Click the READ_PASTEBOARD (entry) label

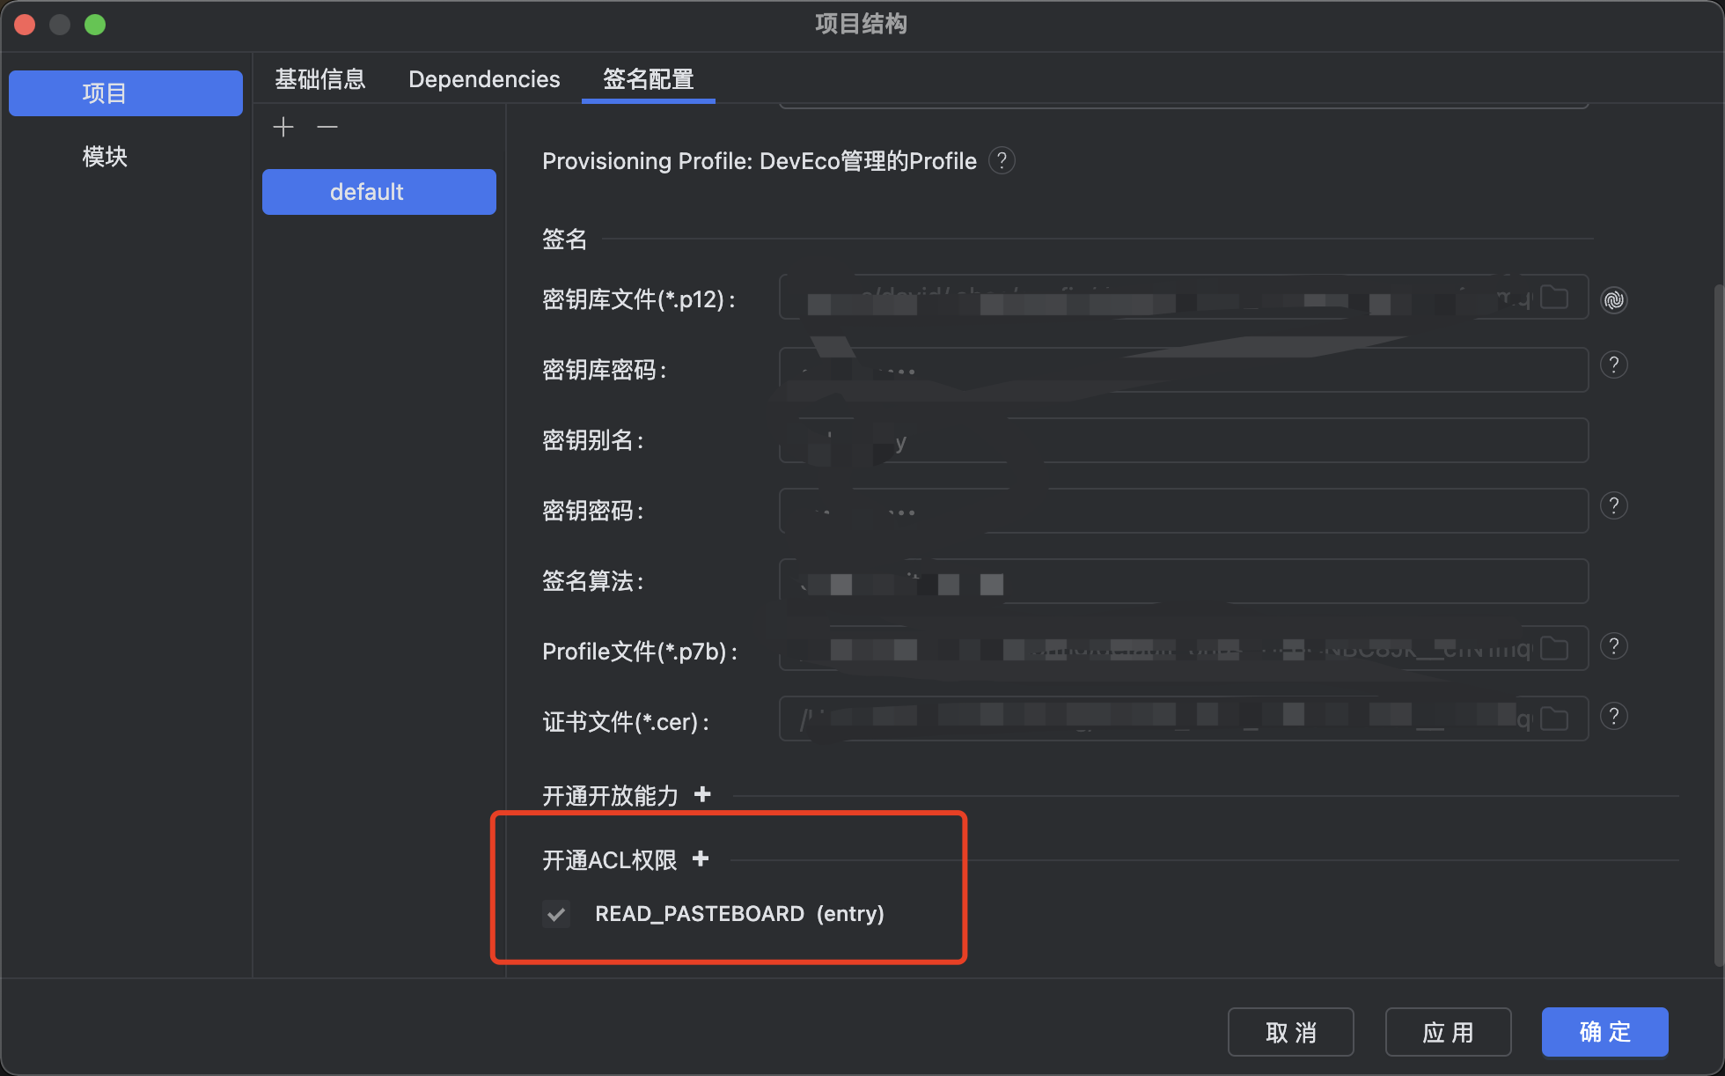coord(739,914)
